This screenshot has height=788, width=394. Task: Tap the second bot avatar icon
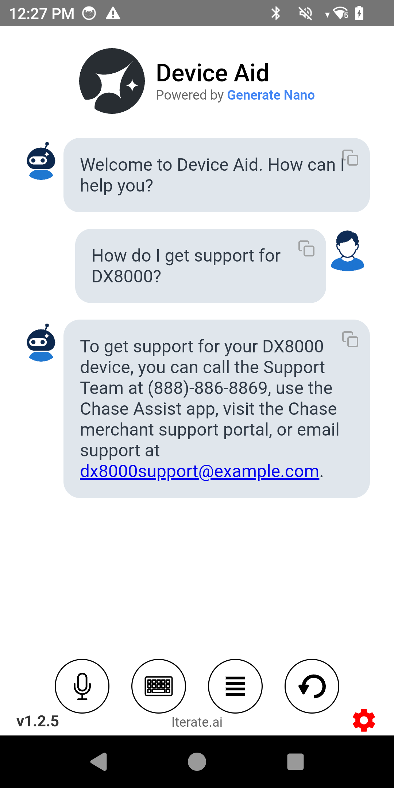click(41, 343)
